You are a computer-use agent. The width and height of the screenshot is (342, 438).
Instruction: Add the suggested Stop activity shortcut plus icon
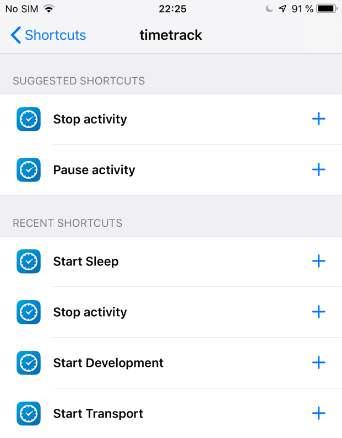318,119
